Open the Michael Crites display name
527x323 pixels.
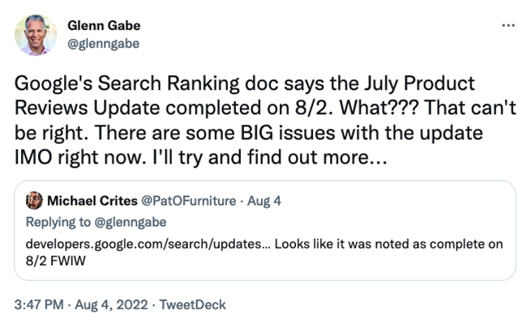point(92,201)
